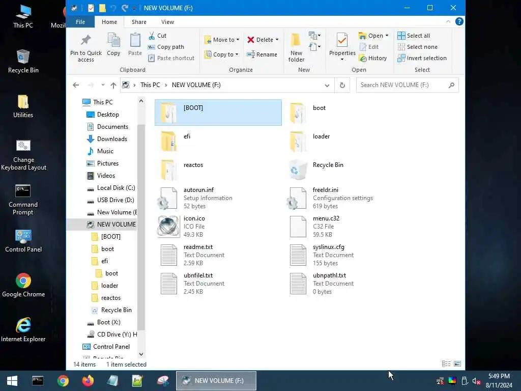
Task: Click Copy path in Clipboard group
Action: [166, 47]
